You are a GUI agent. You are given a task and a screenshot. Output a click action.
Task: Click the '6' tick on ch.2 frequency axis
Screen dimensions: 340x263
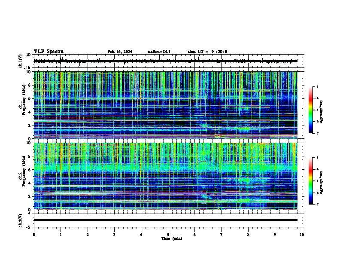[30, 170]
